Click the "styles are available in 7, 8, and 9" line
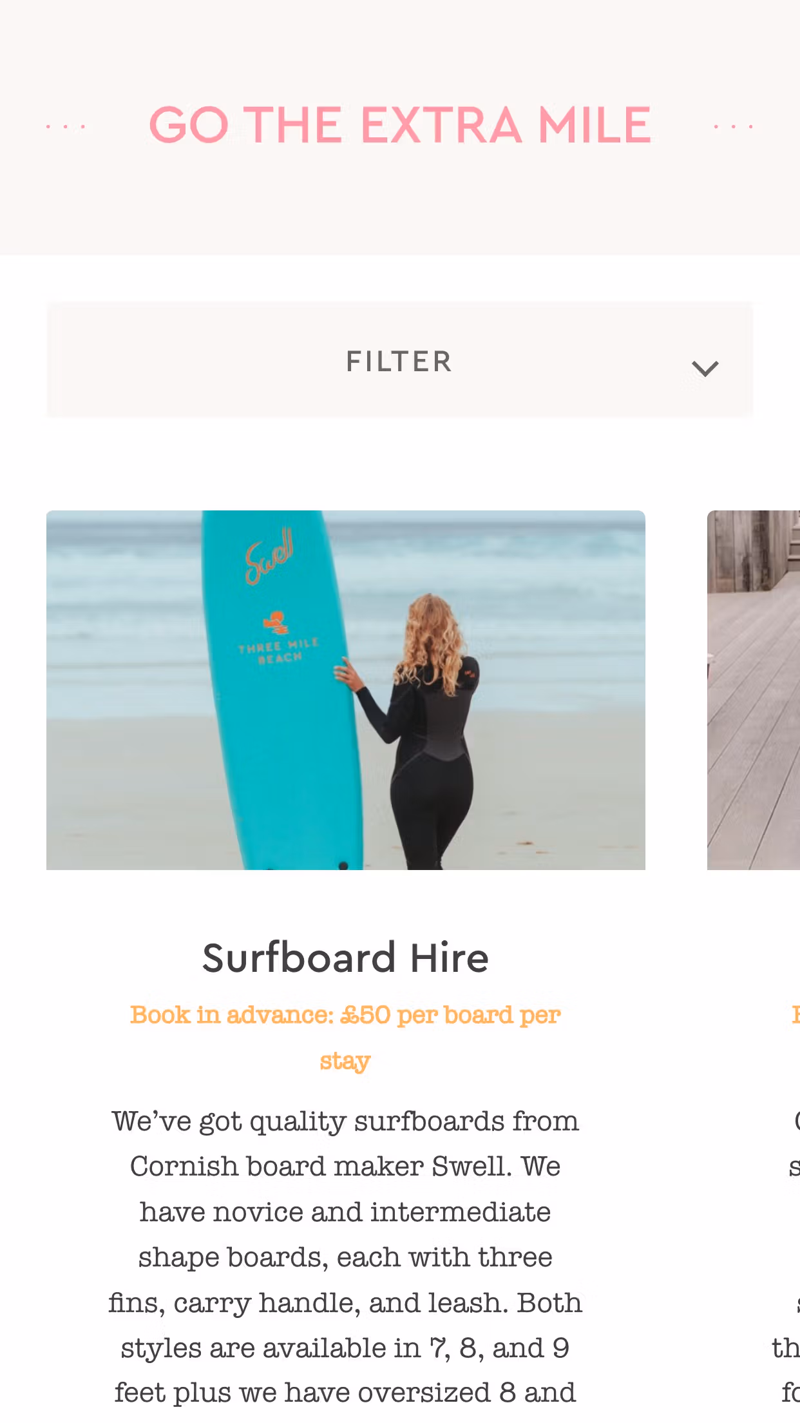 tap(345, 1348)
